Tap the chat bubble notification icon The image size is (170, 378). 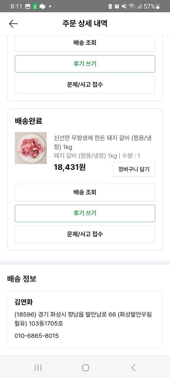42,6
